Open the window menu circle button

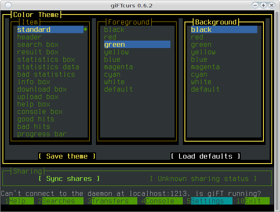tap(8, 5)
